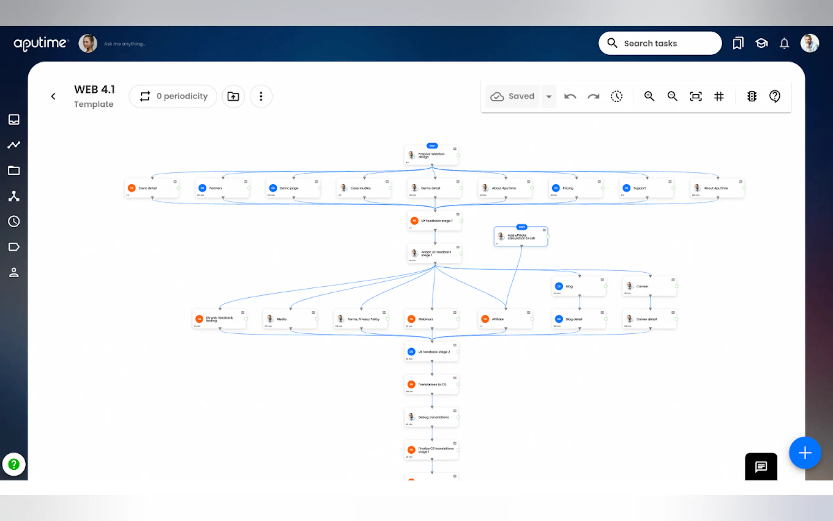Viewport: 833px width, 521px height.
Task: Open the history clock icon in toolbar
Action: (617, 96)
